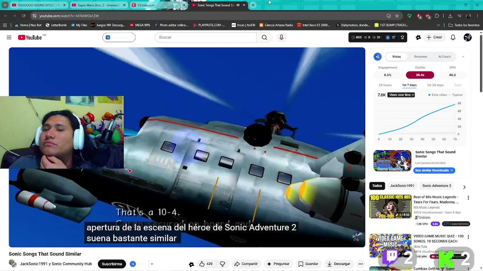Go to YouTube home via the logo
The height and width of the screenshot is (271, 483).
click(x=30, y=37)
